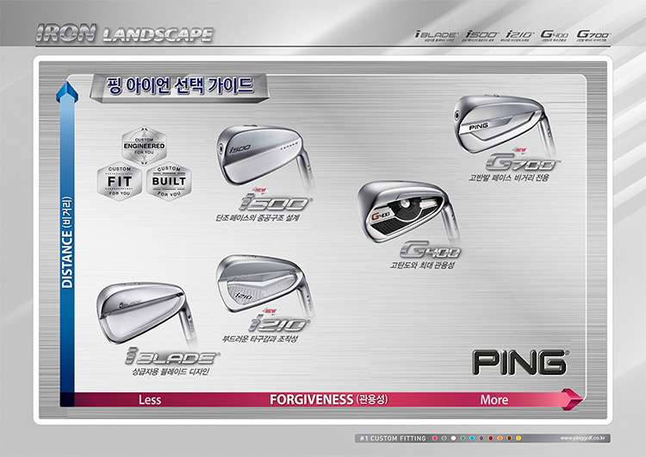Select G700 in the top header

[x=593, y=34]
